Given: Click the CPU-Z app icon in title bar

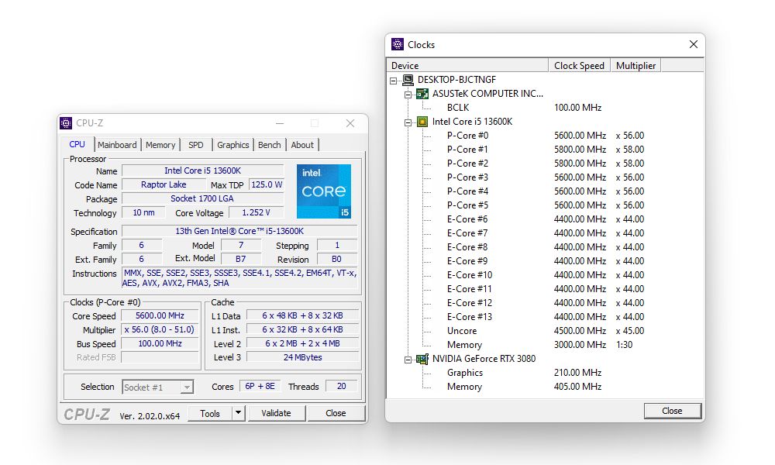Looking at the screenshot, I should pos(66,123).
